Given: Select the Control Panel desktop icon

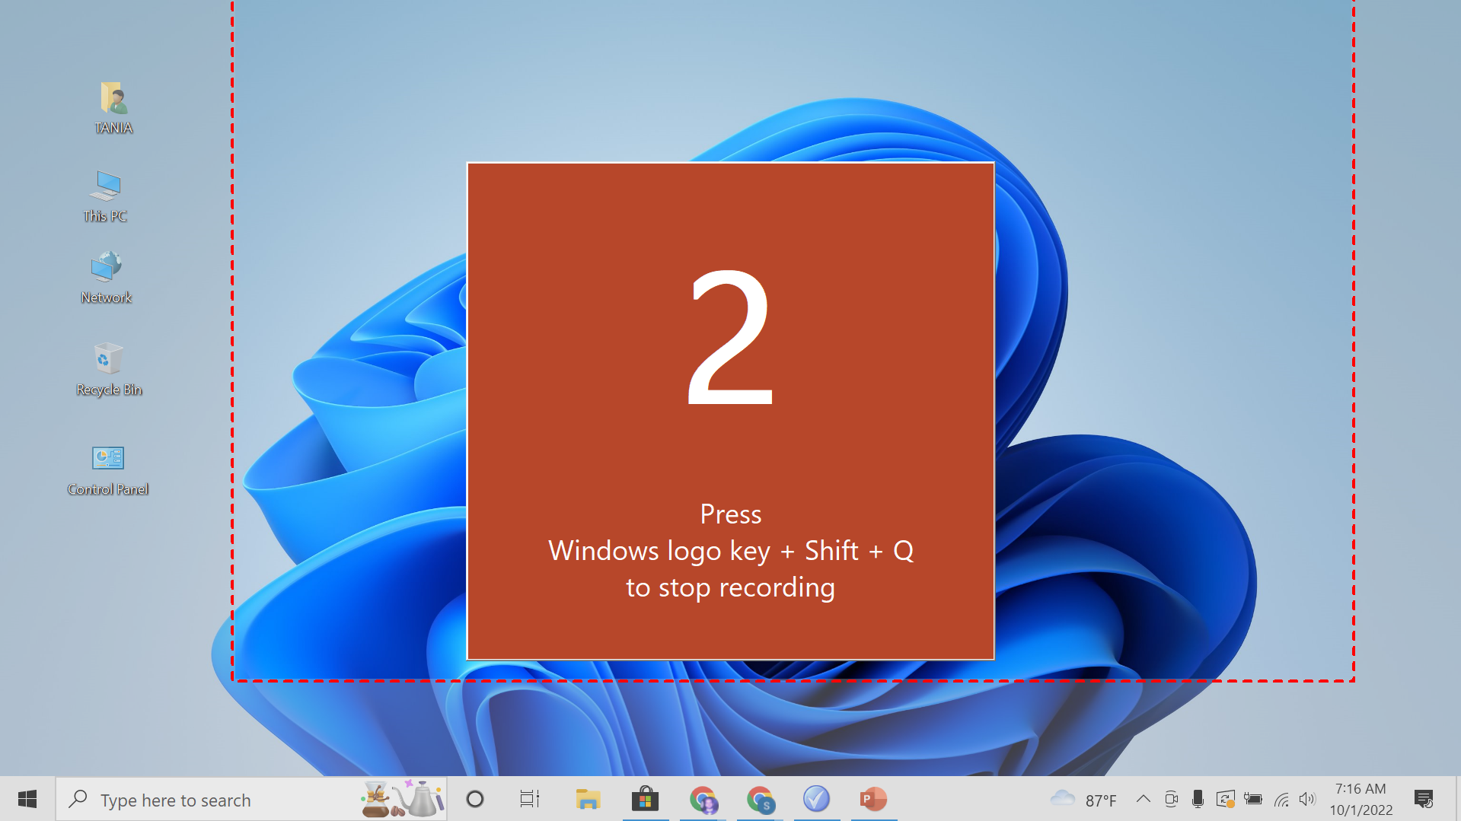Looking at the screenshot, I should coord(107,471).
